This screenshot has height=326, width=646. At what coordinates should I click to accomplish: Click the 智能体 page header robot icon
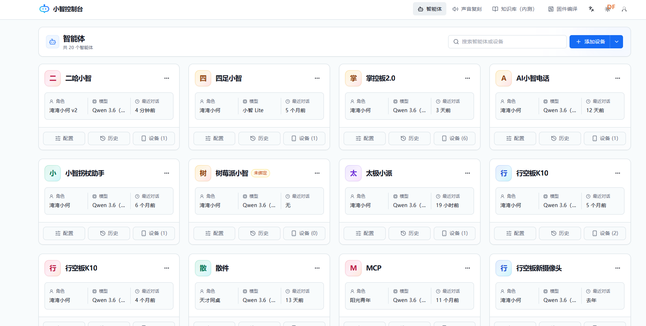(x=52, y=42)
